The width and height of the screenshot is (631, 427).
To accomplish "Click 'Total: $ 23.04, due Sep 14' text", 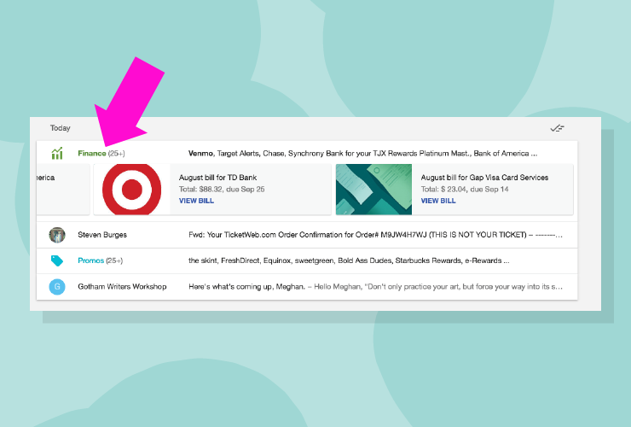I will click(465, 189).
